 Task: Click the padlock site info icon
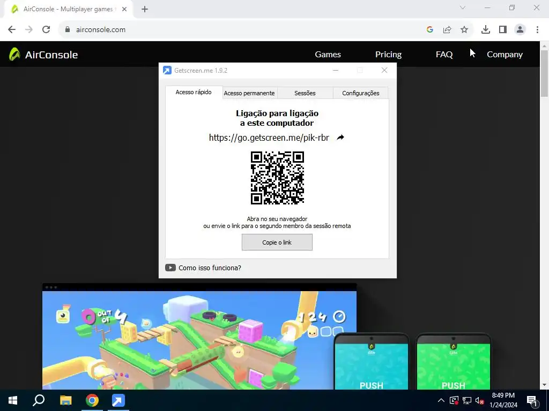(x=68, y=30)
